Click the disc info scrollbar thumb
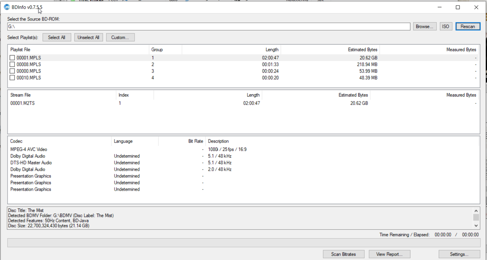 (476, 217)
